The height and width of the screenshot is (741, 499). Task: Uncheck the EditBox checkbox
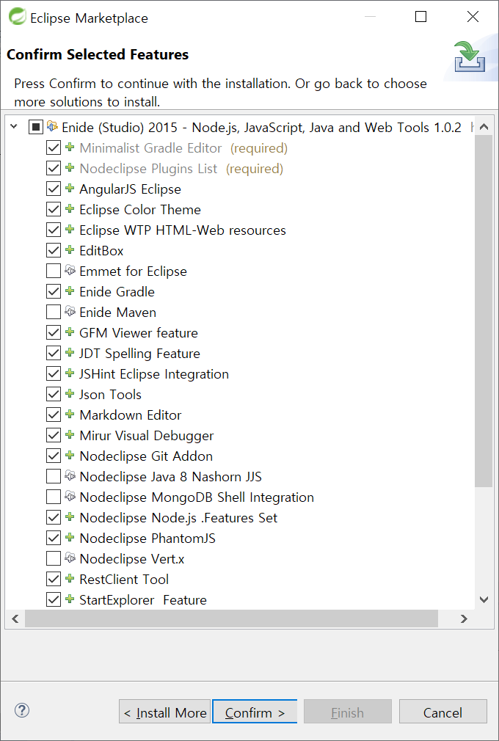[x=54, y=250]
